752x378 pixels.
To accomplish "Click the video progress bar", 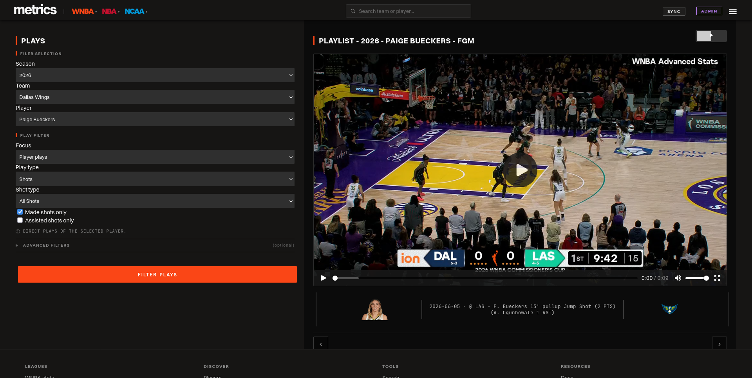I will coord(485,278).
